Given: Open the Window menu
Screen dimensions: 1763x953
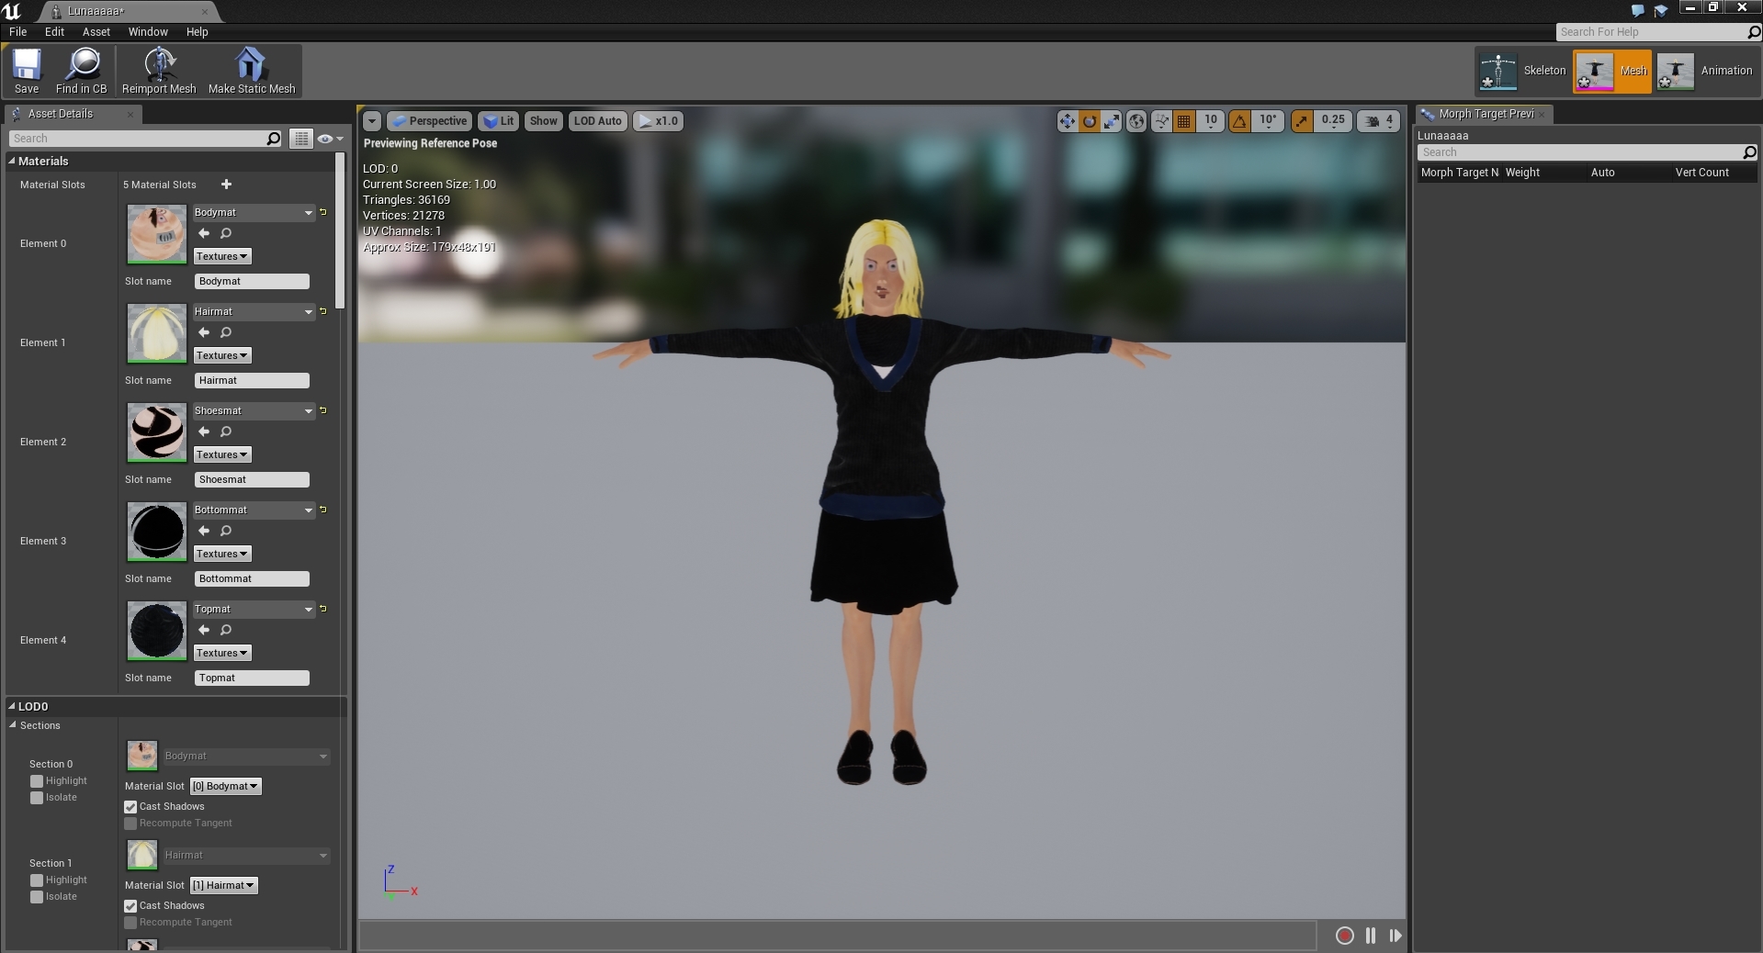Looking at the screenshot, I should pyautogui.click(x=148, y=31).
